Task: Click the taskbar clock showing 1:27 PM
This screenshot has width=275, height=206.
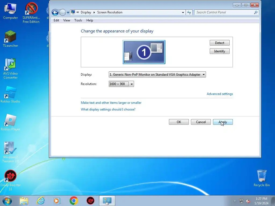Action: 261,201
